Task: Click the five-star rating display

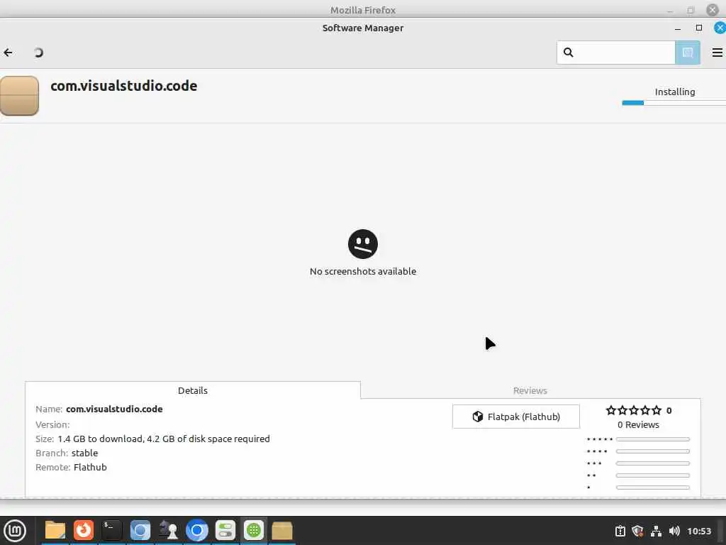Action: (633, 410)
